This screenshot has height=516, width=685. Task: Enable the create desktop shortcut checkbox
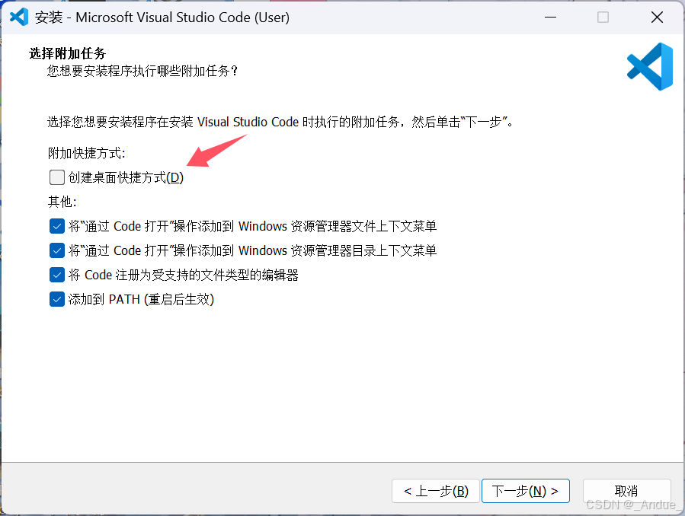(x=57, y=177)
